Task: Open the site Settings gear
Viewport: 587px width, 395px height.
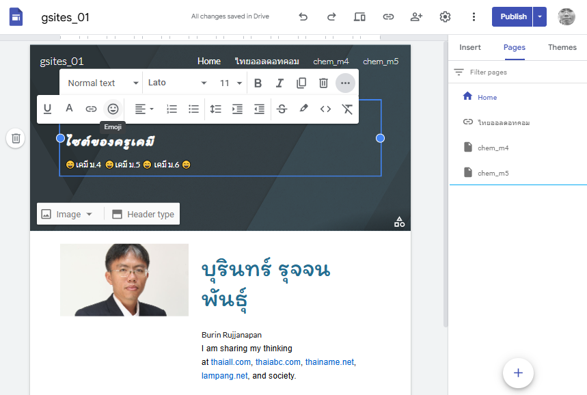Action: coord(445,17)
